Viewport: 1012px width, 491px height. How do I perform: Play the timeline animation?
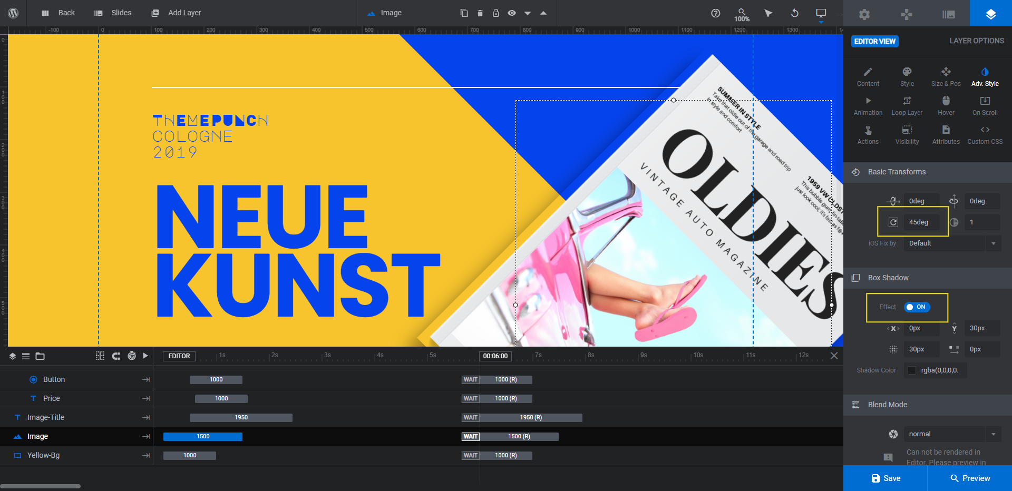(x=145, y=356)
